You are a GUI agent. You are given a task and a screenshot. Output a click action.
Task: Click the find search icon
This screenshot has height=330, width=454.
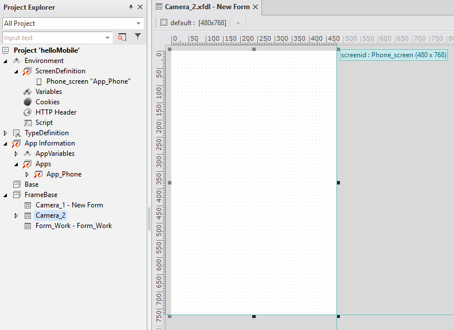122,37
